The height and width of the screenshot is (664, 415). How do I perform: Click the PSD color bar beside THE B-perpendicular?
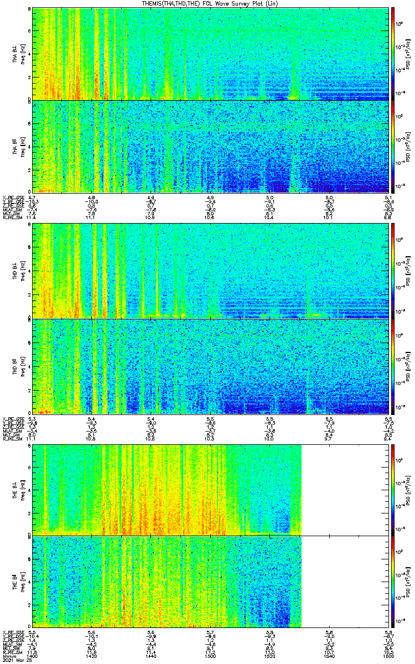[x=393, y=490]
